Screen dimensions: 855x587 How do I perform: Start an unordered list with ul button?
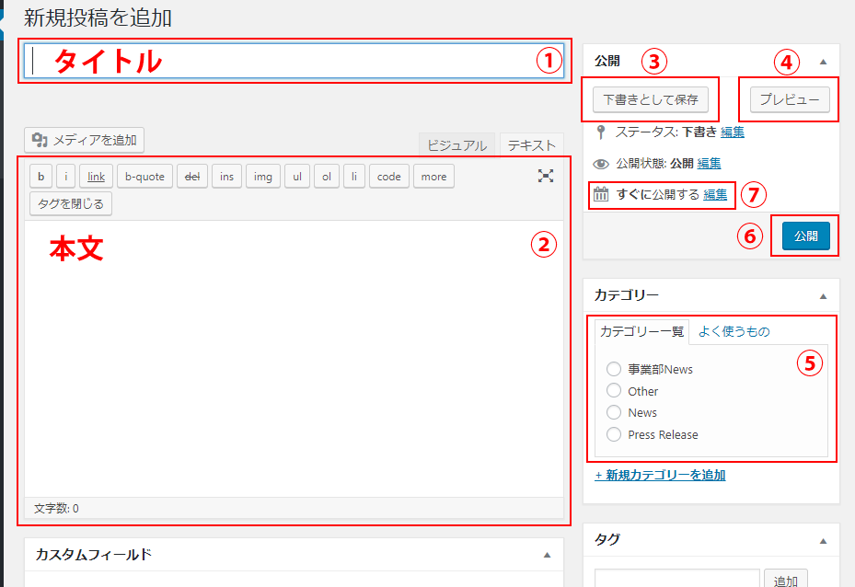coord(297,176)
